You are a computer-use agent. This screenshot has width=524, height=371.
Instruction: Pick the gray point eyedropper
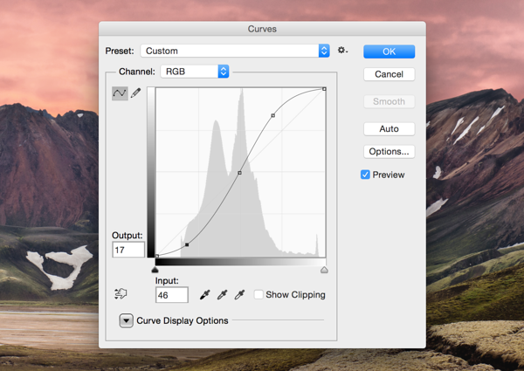tap(222, 294)
